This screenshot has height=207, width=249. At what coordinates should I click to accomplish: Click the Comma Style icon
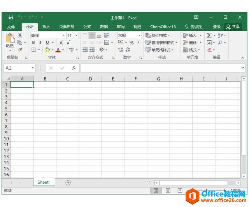coord(138,42)
